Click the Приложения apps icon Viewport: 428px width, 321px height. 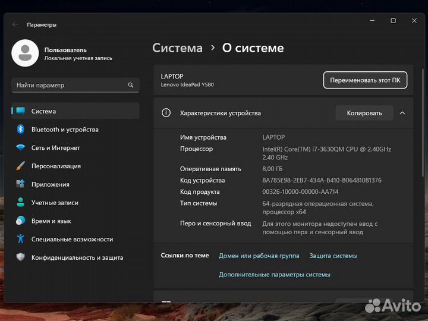(x=20, y=184)
